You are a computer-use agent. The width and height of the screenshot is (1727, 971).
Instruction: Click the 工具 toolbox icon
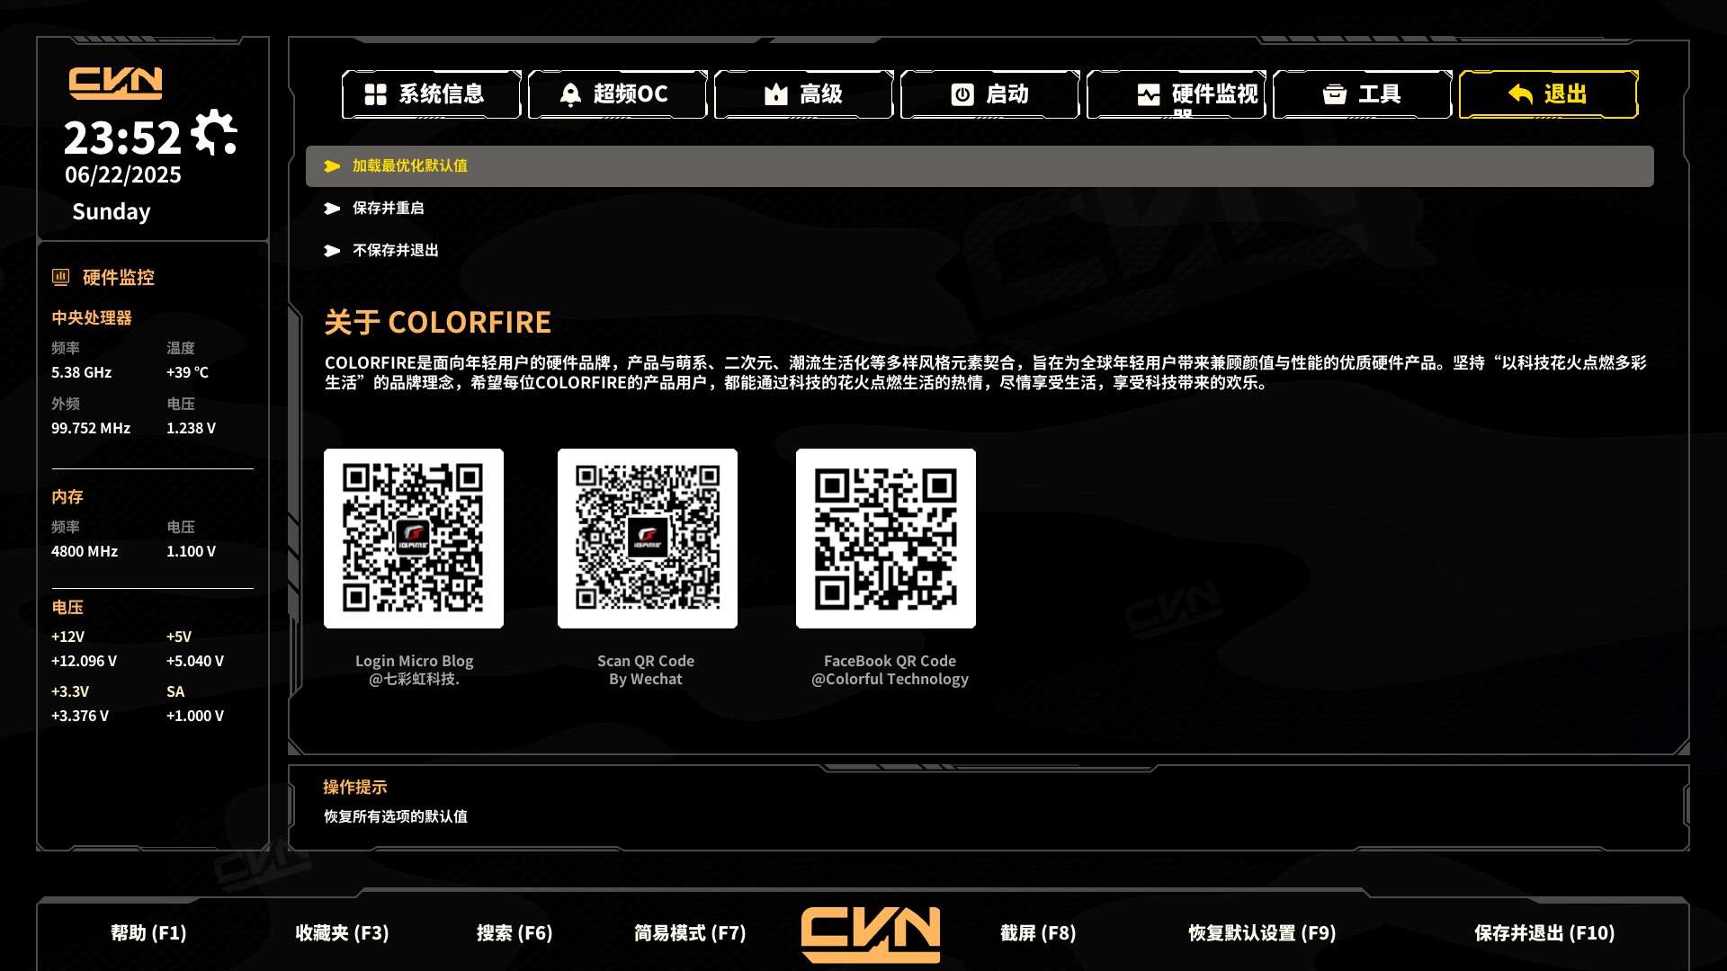tap(1335, 94)
